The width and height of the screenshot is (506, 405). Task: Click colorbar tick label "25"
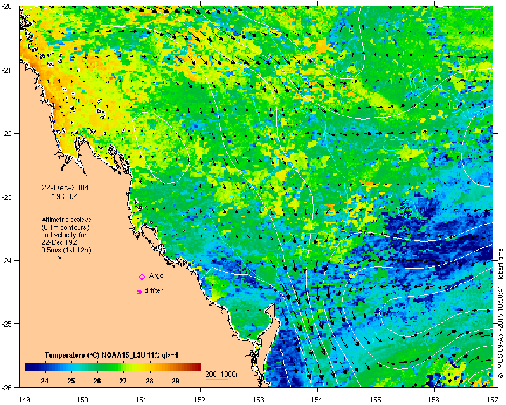[x=71, y=381]
